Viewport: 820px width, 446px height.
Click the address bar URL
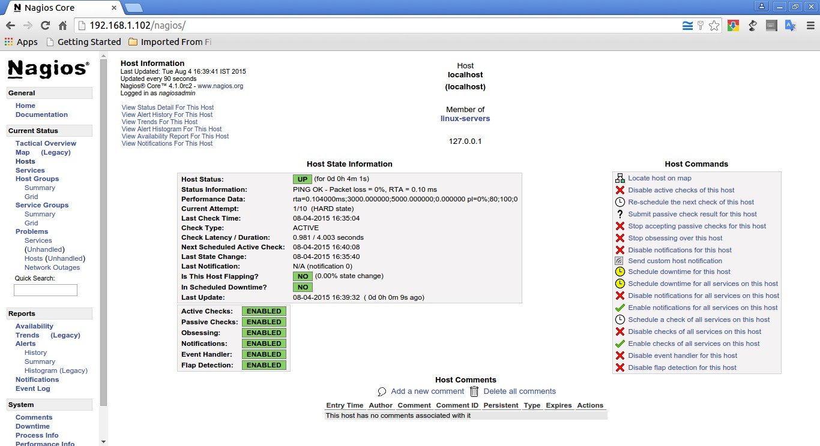(x=137, y=26)
